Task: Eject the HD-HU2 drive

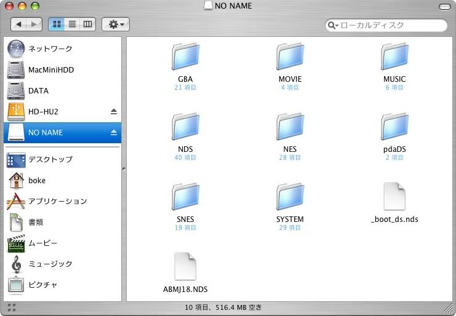Action: [114, 111]
